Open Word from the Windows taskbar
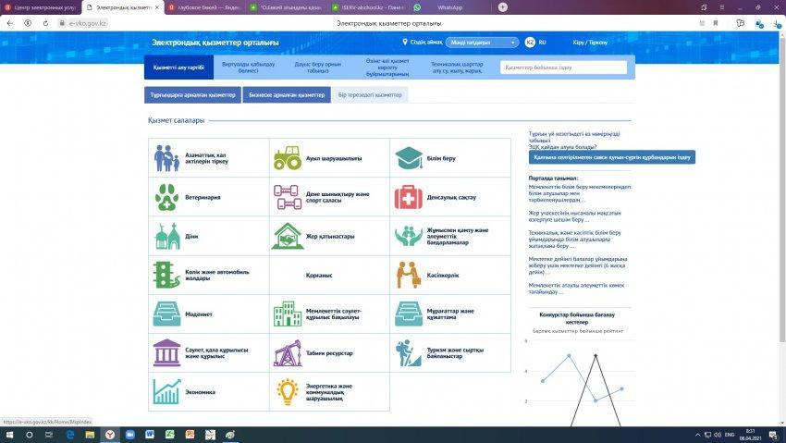 150,435
